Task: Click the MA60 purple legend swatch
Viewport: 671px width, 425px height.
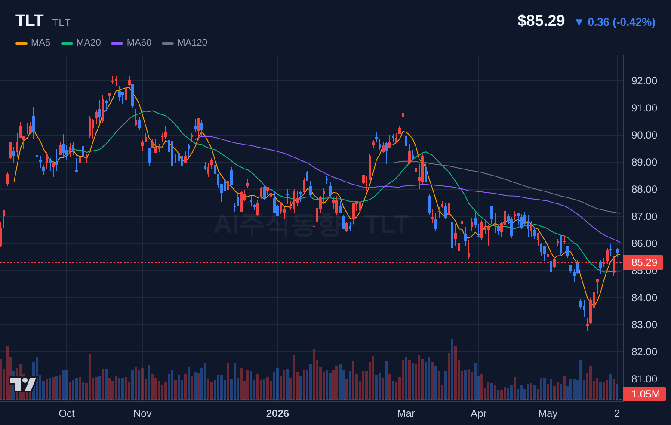Action: click(x=117, y=43)
